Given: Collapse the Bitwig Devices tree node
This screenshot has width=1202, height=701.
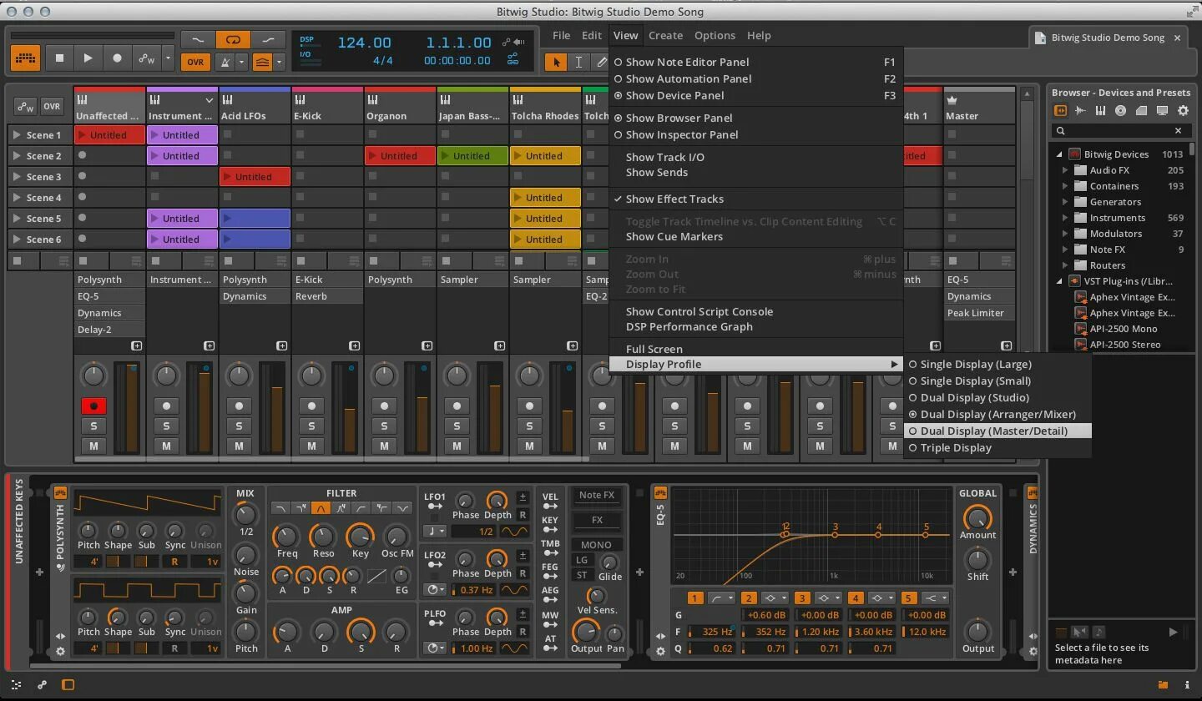Looking at the screenshot, I should click(x=1059, y=154).
